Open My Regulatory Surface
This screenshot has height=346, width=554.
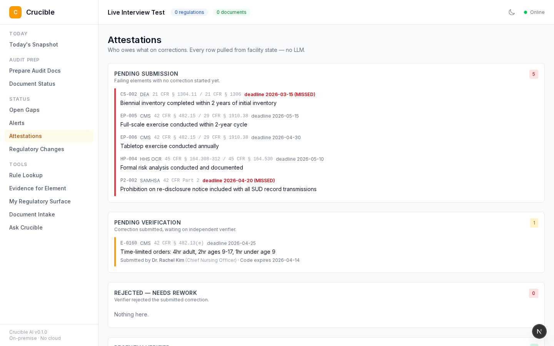tap(40, 201)
